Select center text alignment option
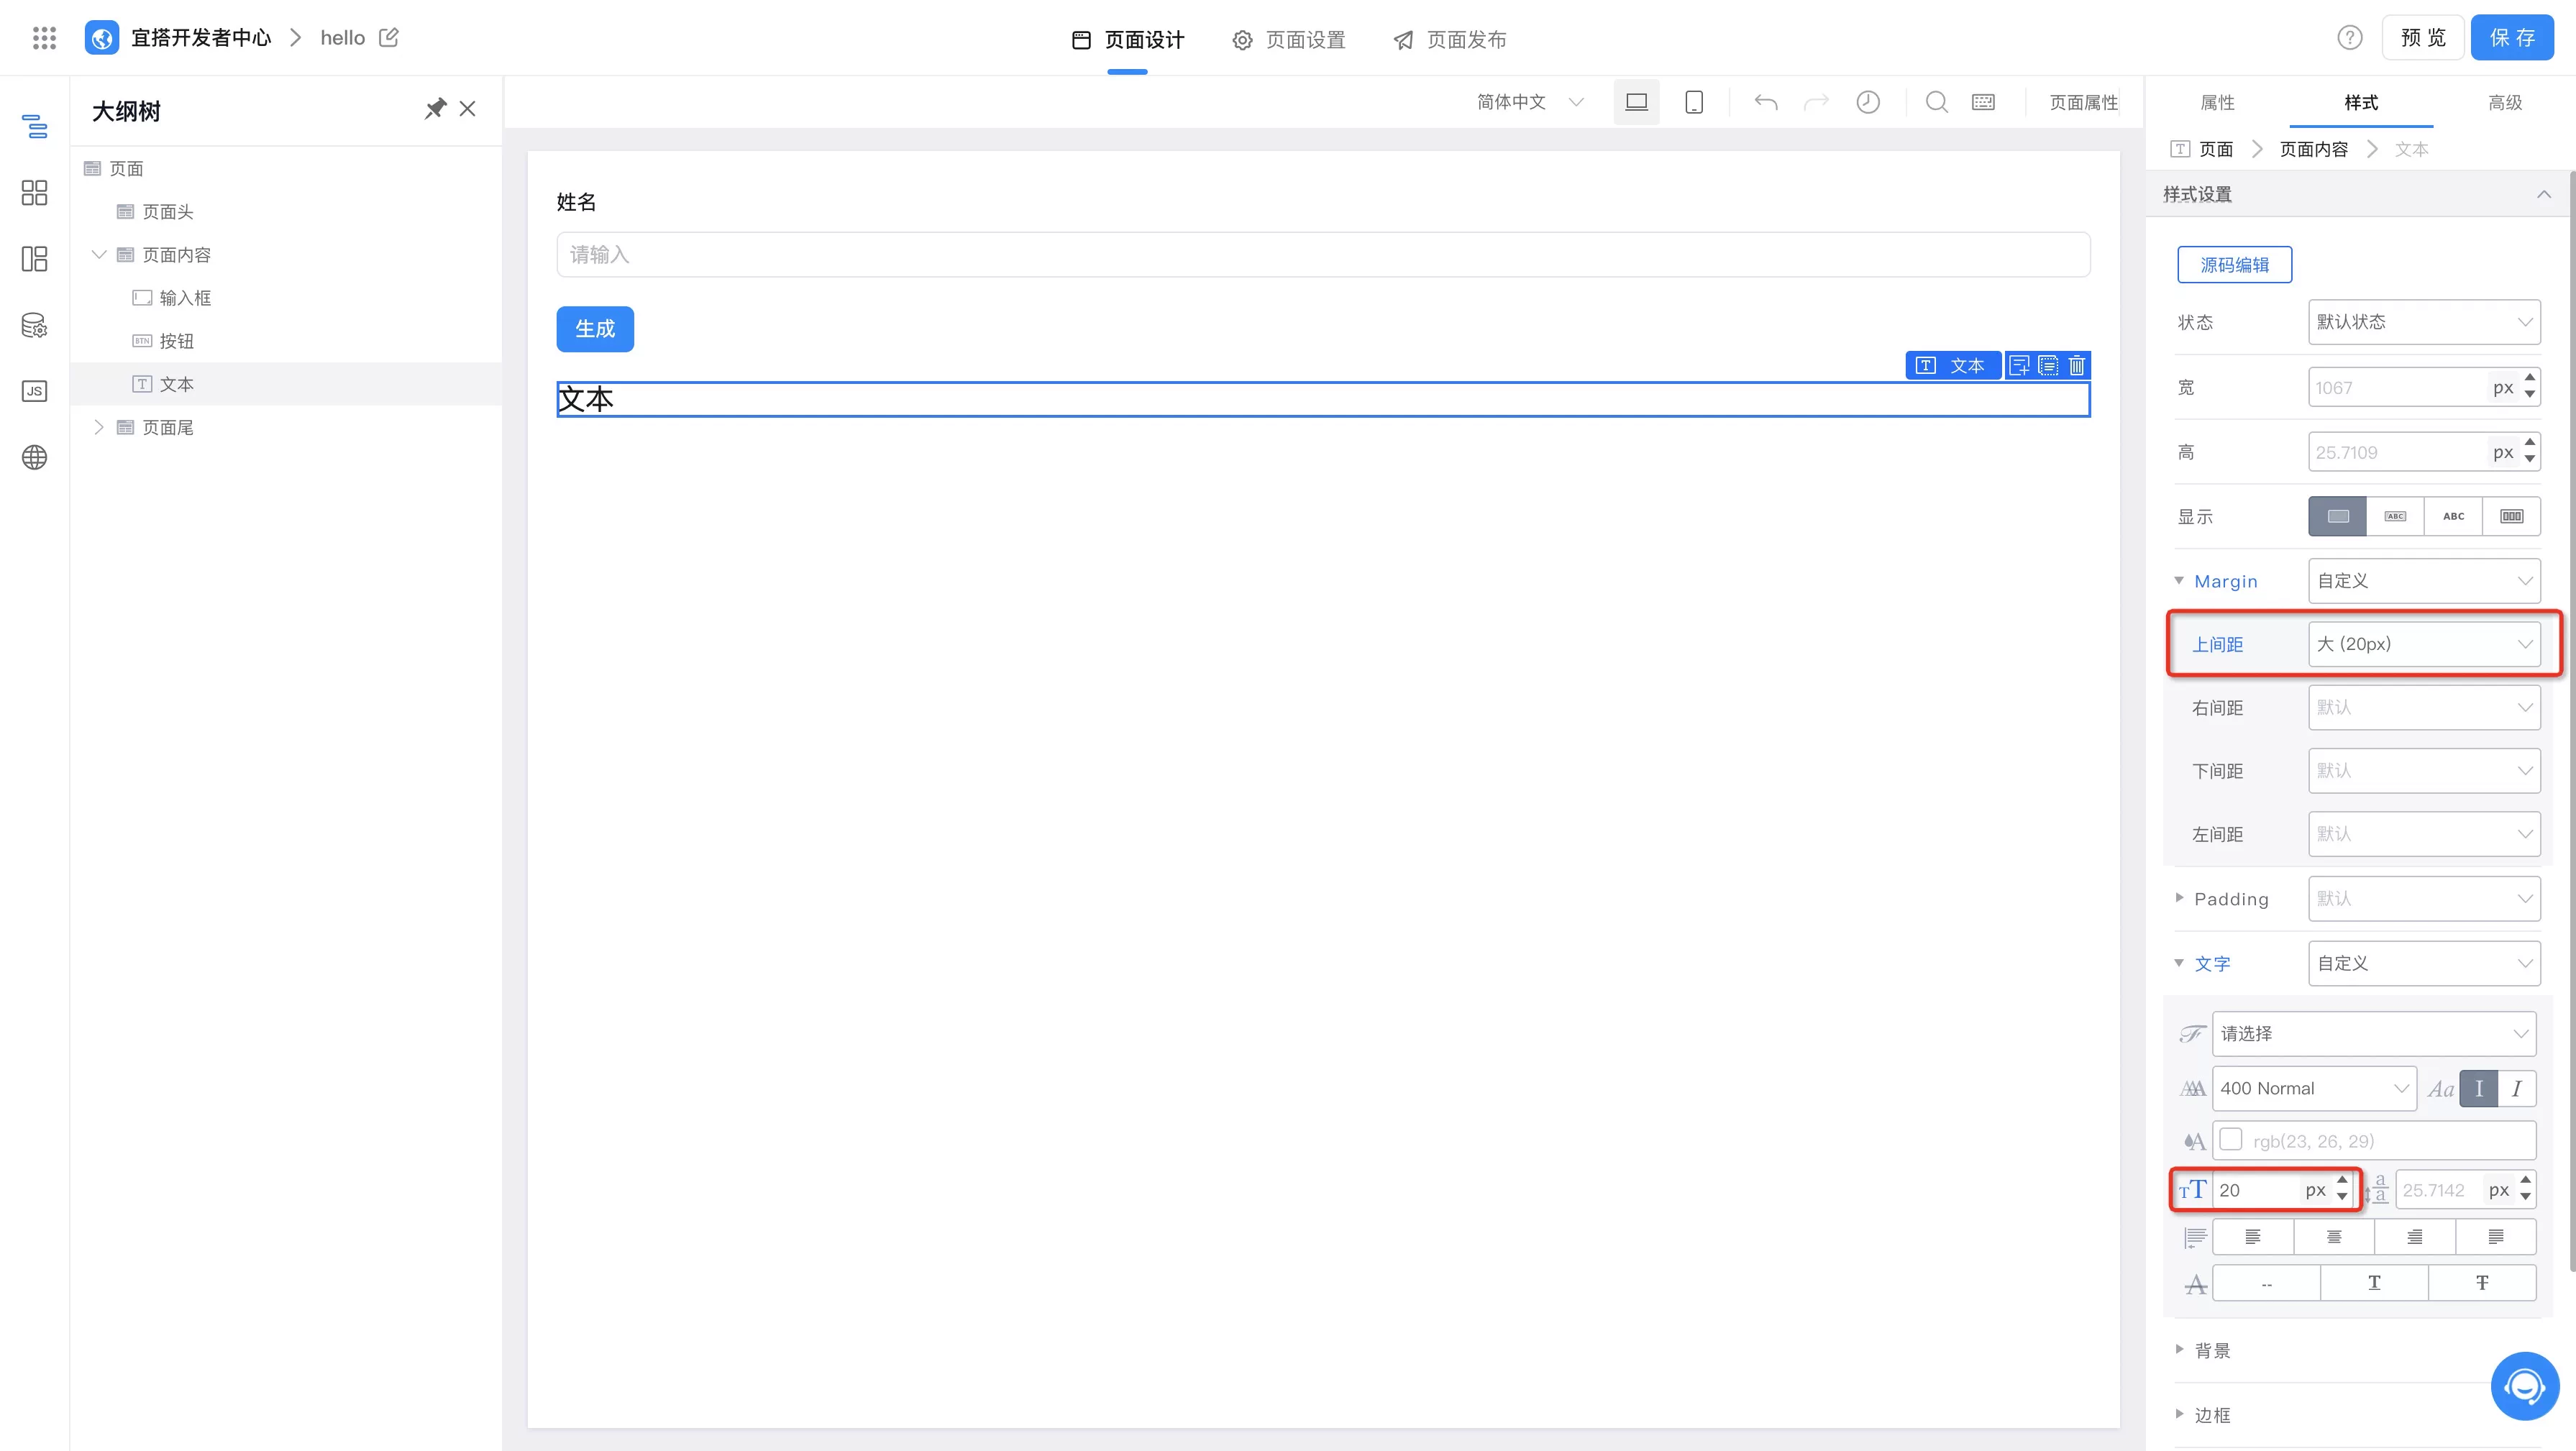The image size is (2576, 1451). tap(2334, 1237)
